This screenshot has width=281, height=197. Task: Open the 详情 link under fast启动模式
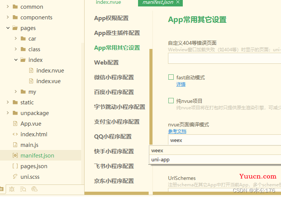pos(181,84)
